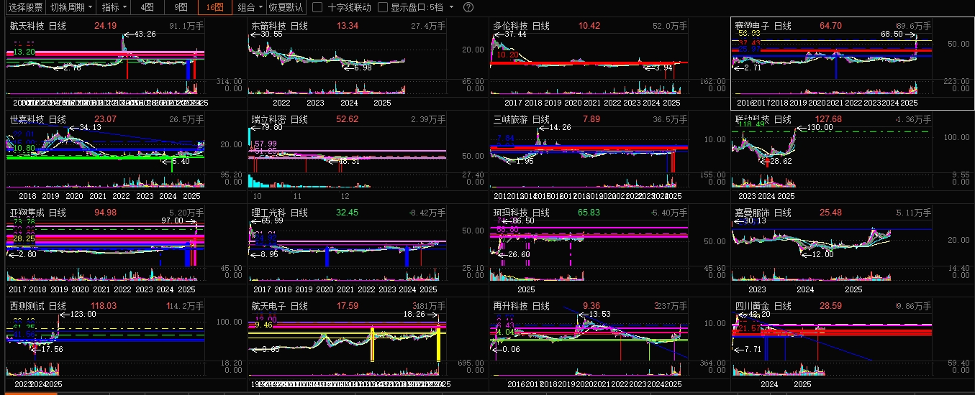The image size is (975, 395).
Task: Click the 43.26 high marker in 航天科技
Action: pos(145,34)
